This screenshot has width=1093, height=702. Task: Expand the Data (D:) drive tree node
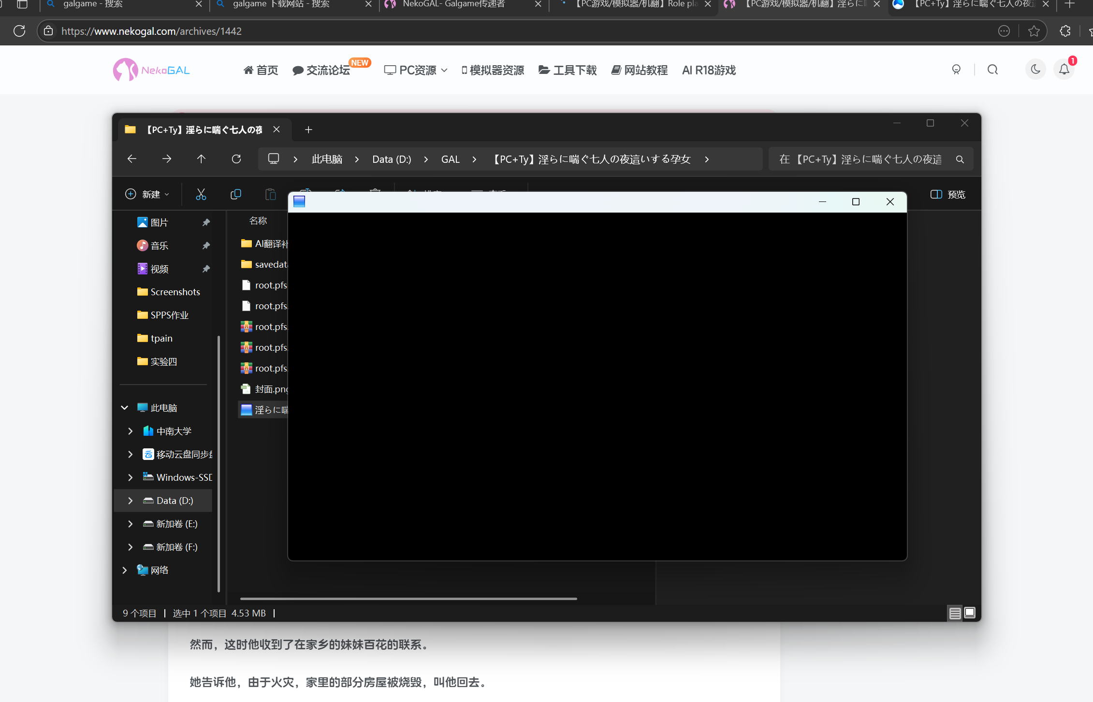(x=130, y=501)
